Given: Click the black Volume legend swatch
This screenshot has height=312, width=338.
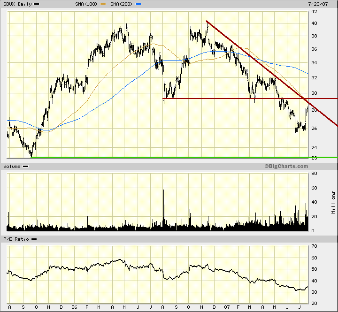Looking at the screenshot, I should pos(25,167).
